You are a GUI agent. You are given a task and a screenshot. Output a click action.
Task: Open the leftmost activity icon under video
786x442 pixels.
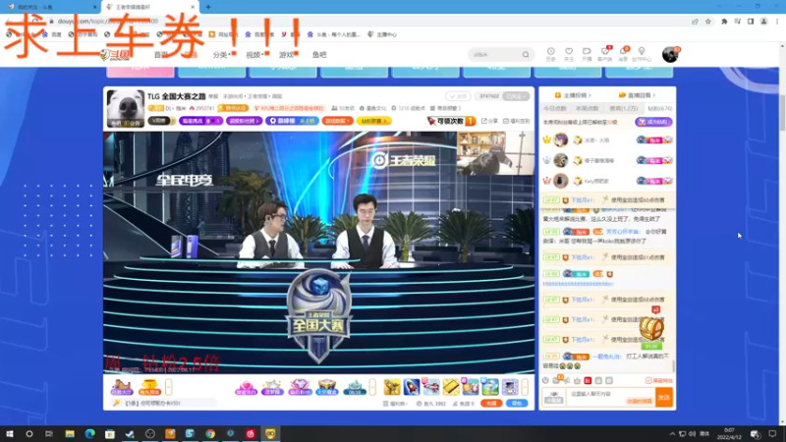tap(121, 387)
